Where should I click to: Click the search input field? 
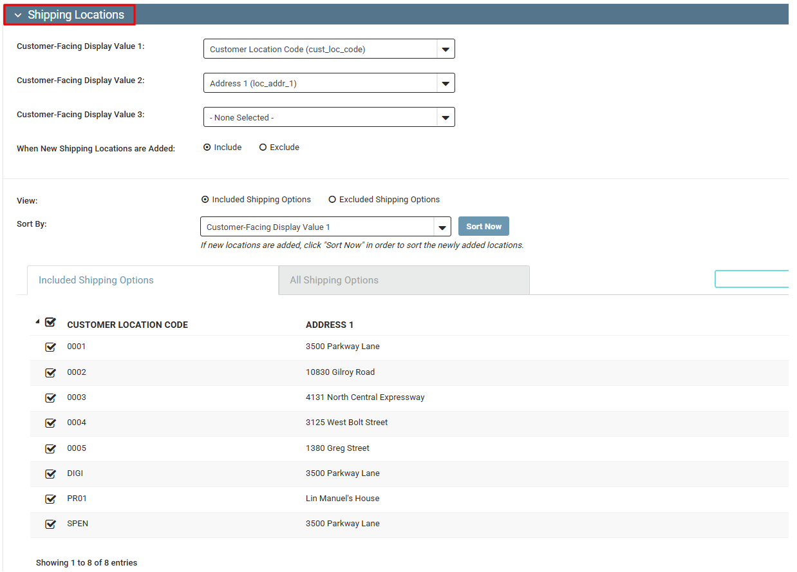[751, 279]
